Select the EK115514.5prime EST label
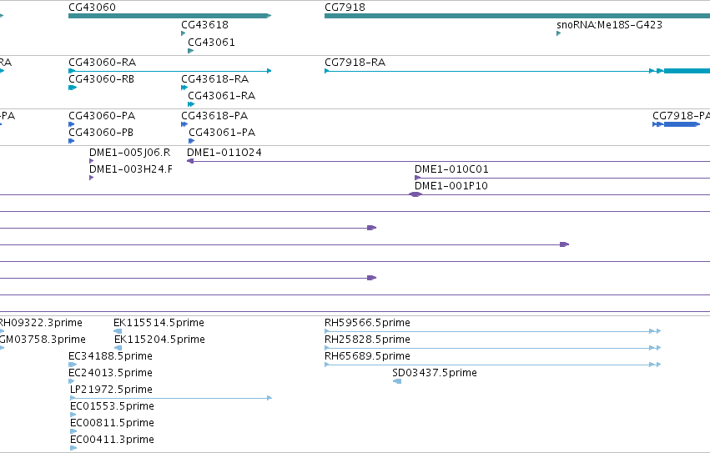Screen dimensions: 710x453 tap(159, 323)
